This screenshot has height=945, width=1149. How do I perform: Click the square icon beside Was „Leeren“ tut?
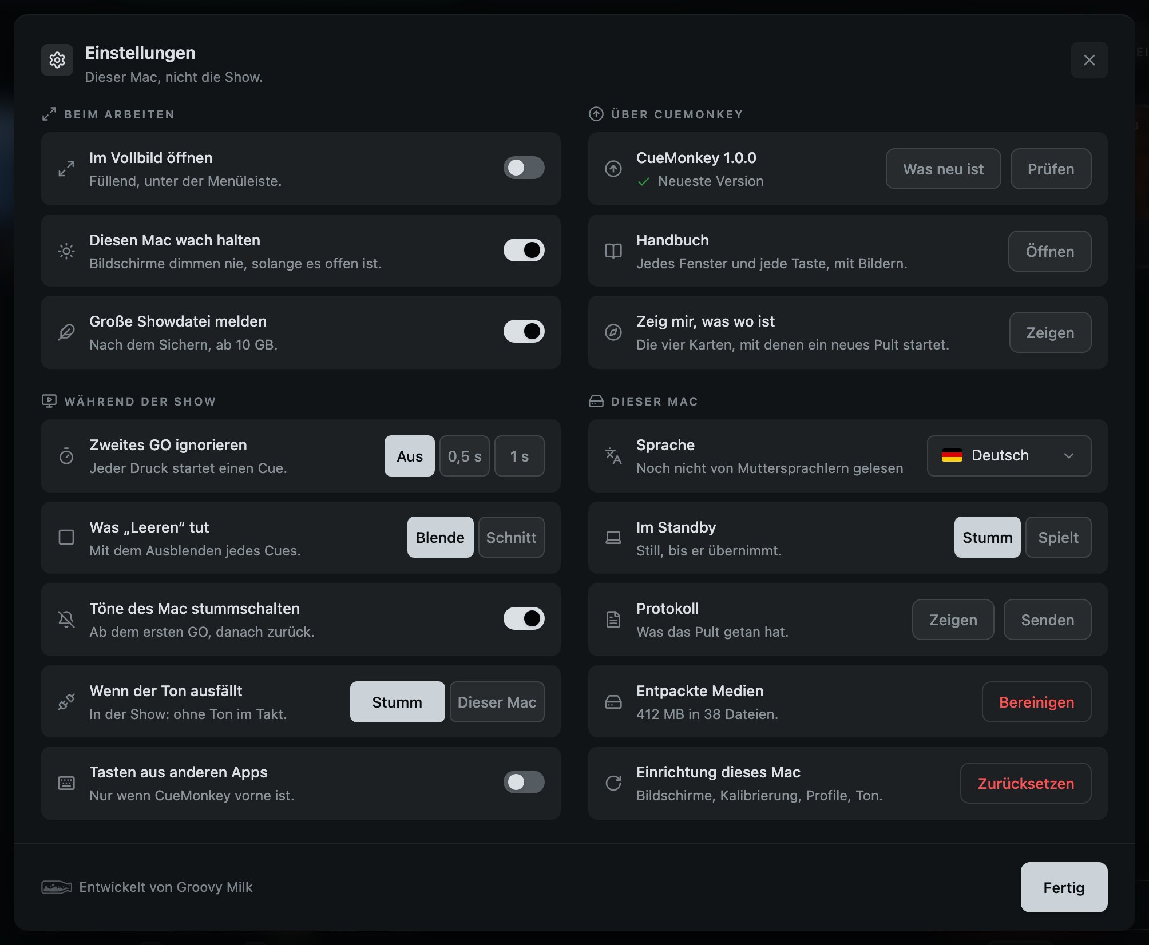(66, 537)
